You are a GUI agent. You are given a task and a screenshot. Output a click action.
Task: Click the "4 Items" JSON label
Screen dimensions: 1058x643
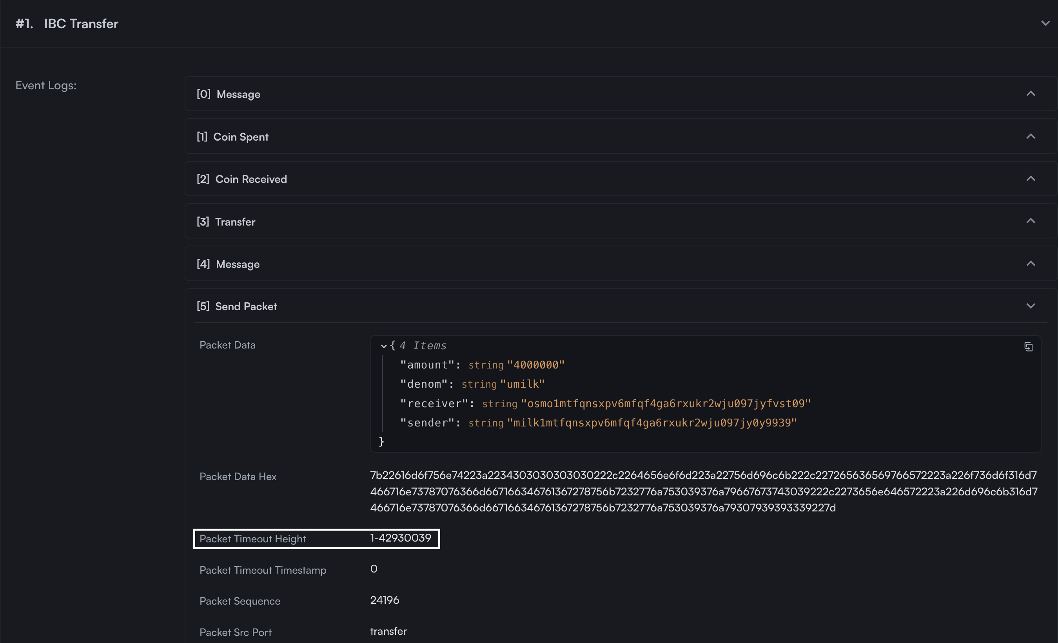tap(423, 346)
